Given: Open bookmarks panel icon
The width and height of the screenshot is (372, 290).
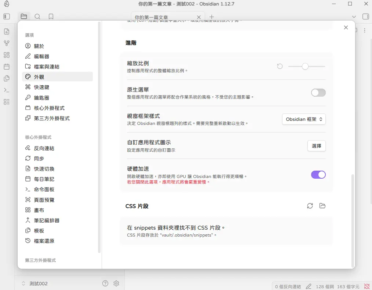Looking at the screenshot, I should tap(51, 16).
